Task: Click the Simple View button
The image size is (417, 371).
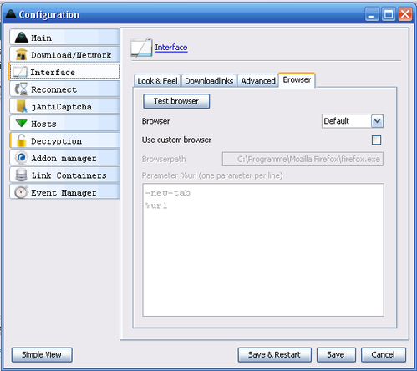Action: tap(42, 354)
